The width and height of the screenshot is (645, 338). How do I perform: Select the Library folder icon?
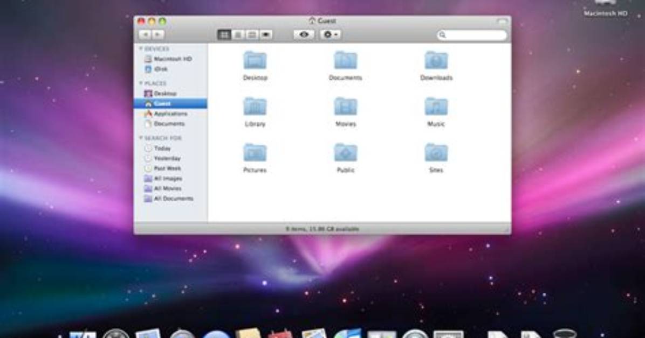click(255, 107)
